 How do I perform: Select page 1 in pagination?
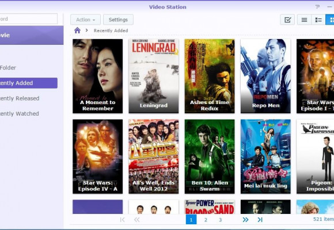(x=191, y=219)
